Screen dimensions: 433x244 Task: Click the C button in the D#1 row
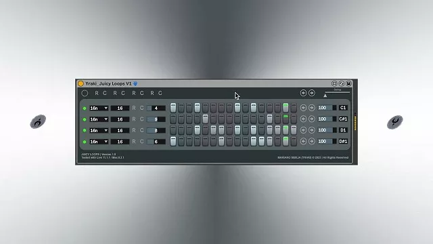(141, 142)
